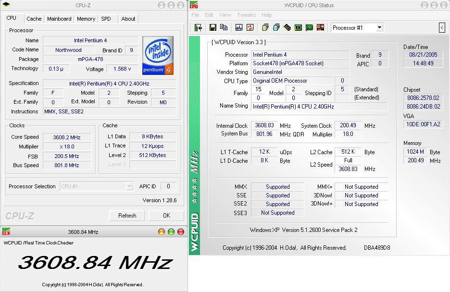
Task: Open the Edit menu in WCPUID
Action: tap(209, 15)
